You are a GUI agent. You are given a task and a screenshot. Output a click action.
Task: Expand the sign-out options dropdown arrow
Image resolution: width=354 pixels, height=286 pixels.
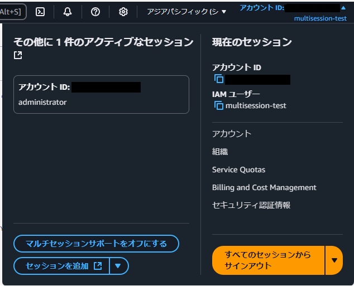(334, 260)
